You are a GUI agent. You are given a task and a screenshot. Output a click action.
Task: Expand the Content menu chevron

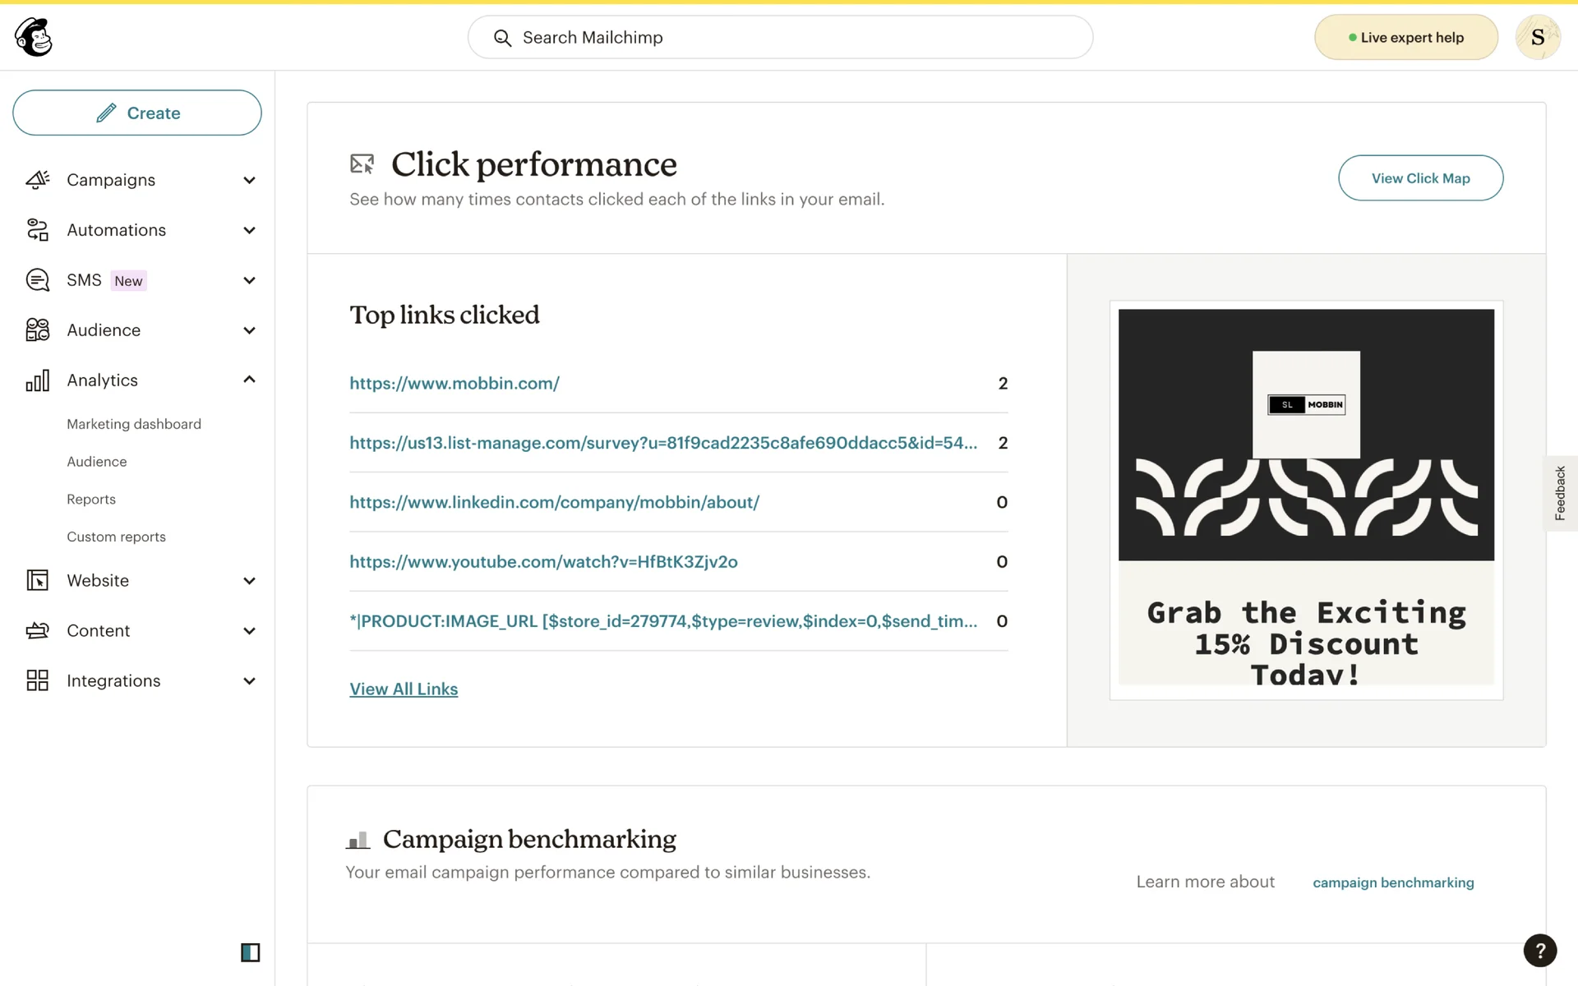pyautogui.click(x=249, y=631)
